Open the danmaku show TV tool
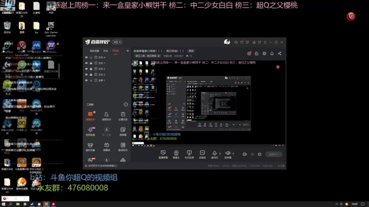Viewport: 369px width, 207px height. coord(107,147)
